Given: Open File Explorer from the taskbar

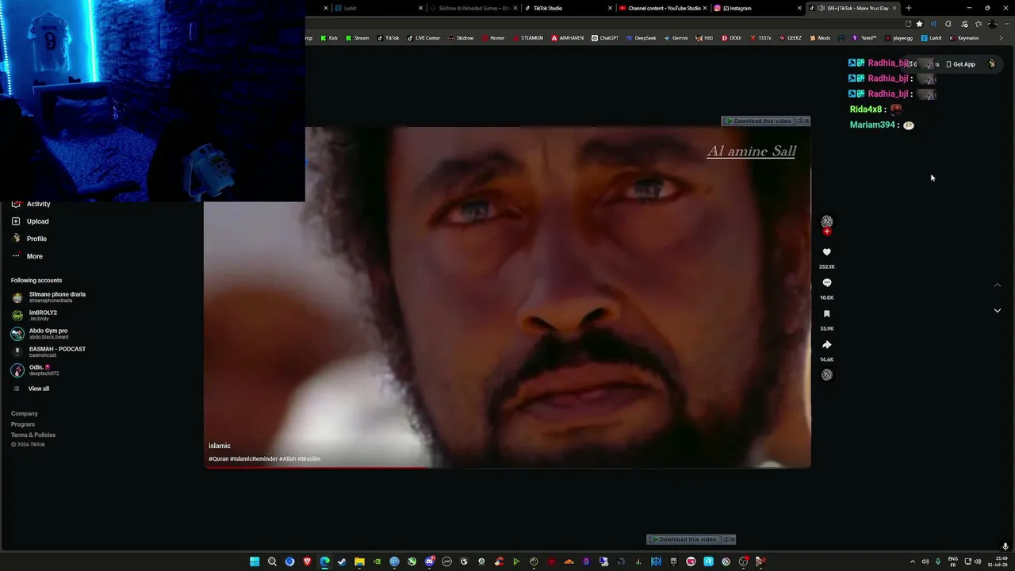Looking at the screenshot, I should click(x=359, y=561).
